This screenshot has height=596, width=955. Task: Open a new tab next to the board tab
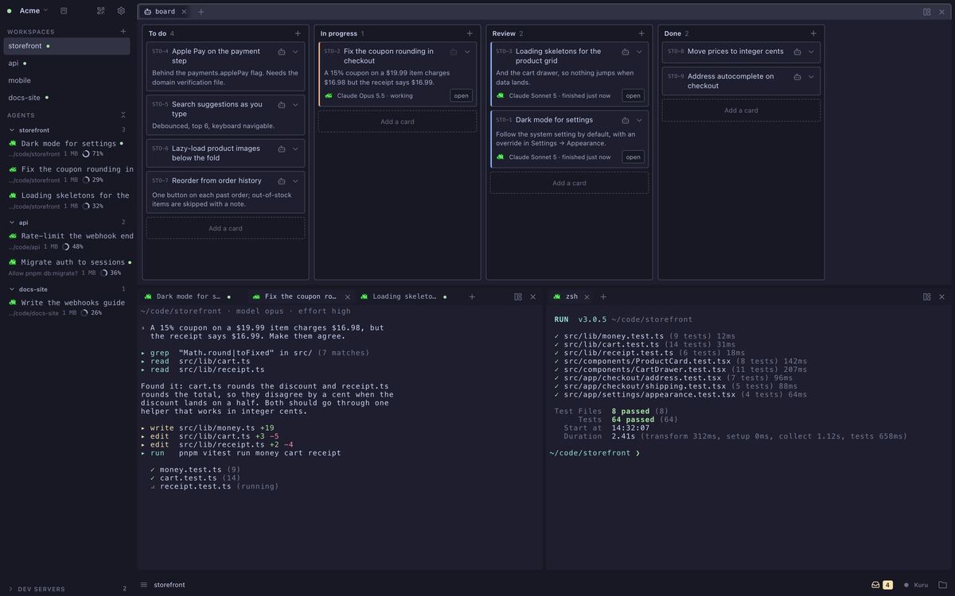pyautogui.click(x=201, y=12)
